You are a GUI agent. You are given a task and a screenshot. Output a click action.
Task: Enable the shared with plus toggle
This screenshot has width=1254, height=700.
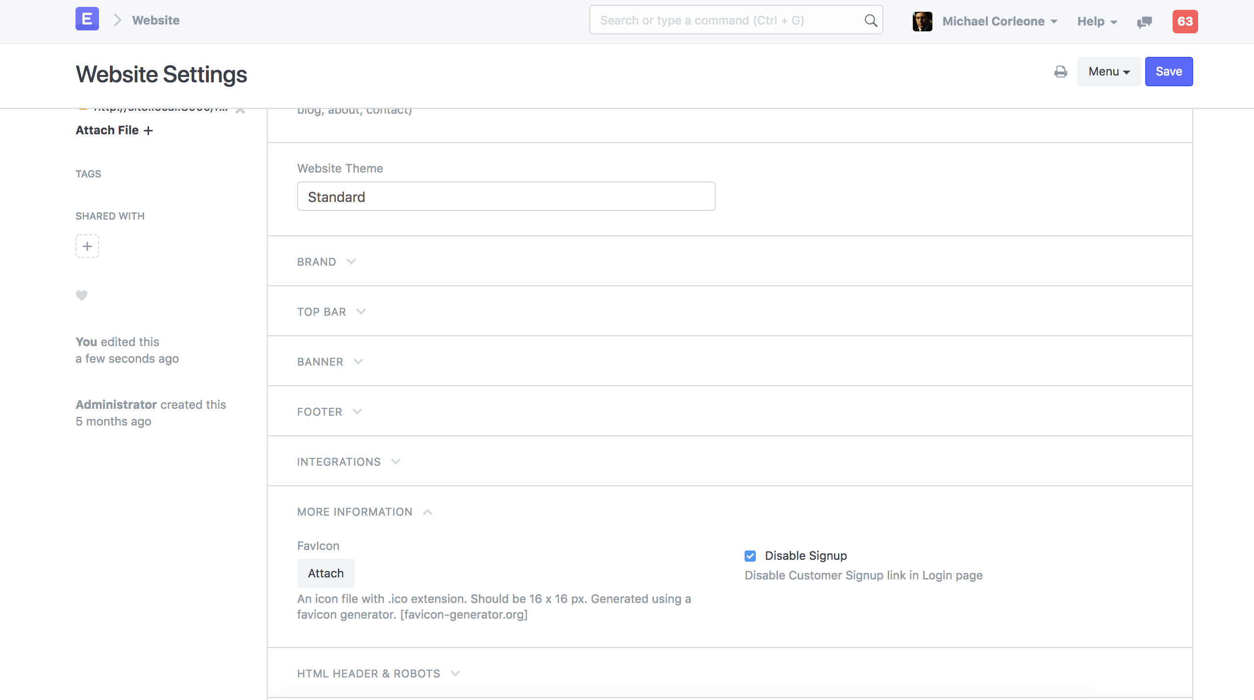[x=87, y=246]
